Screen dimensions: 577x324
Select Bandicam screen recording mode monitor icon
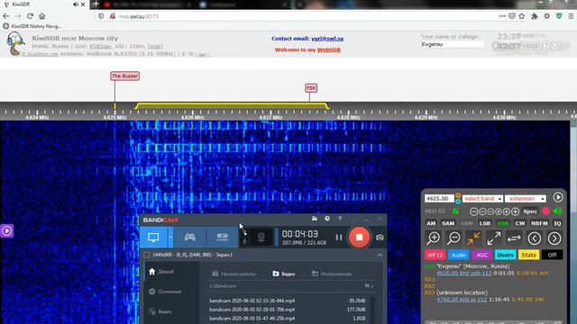(x=153, y=238)
